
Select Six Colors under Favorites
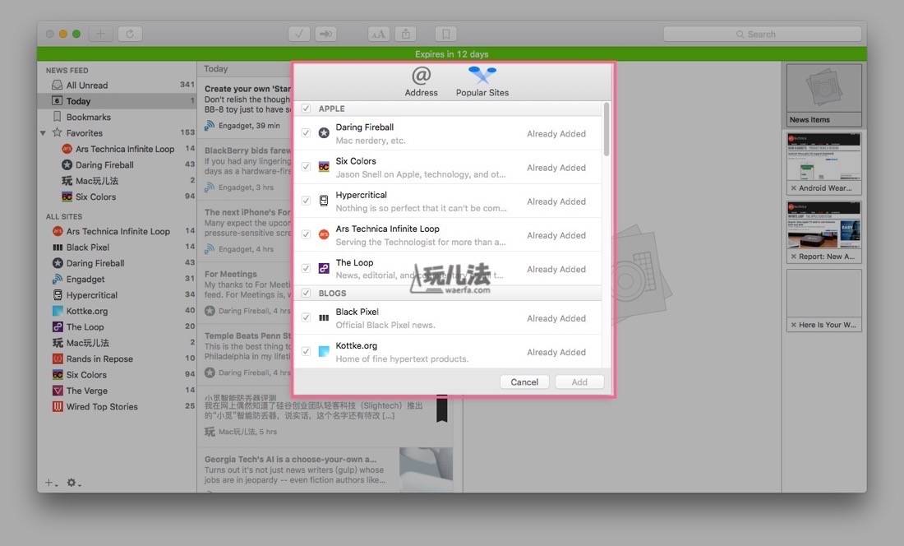[117, 197]
